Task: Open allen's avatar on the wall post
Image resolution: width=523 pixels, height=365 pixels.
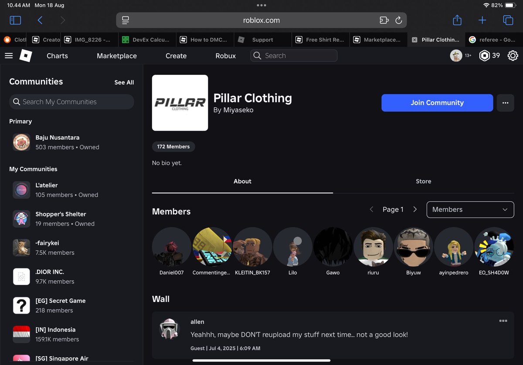Action: click(169, 329)
